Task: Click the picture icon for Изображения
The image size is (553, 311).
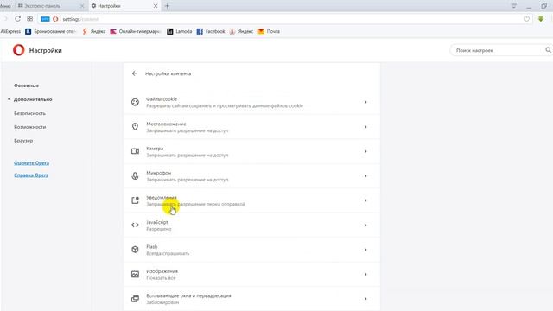Action: coord(135,274)
